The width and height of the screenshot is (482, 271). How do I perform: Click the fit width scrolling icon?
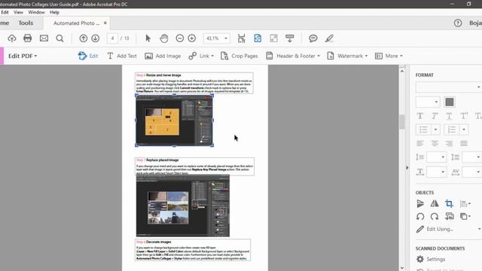tap(242, 38)
